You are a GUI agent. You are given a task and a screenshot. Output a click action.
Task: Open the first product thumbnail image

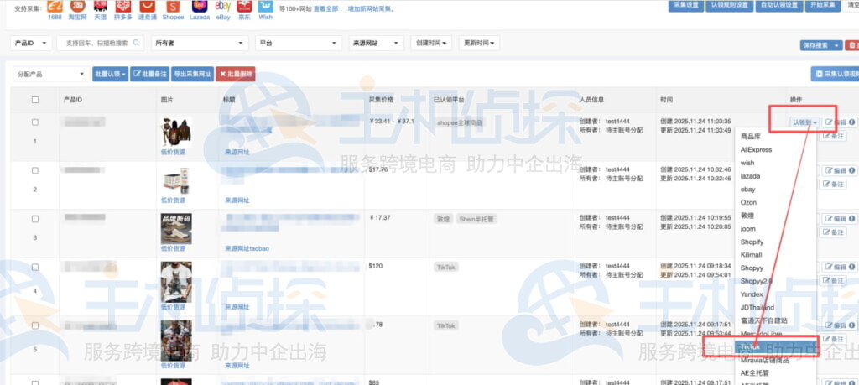[x=175, y=132]
